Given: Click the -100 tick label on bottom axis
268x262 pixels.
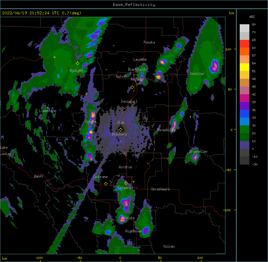Looking at the screenshot, I should 39,258.
